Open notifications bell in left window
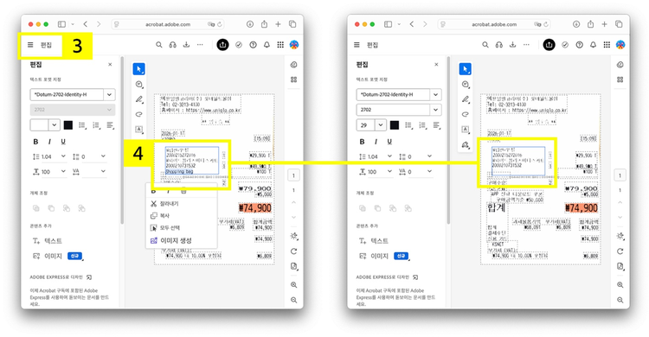 point(267,45)
